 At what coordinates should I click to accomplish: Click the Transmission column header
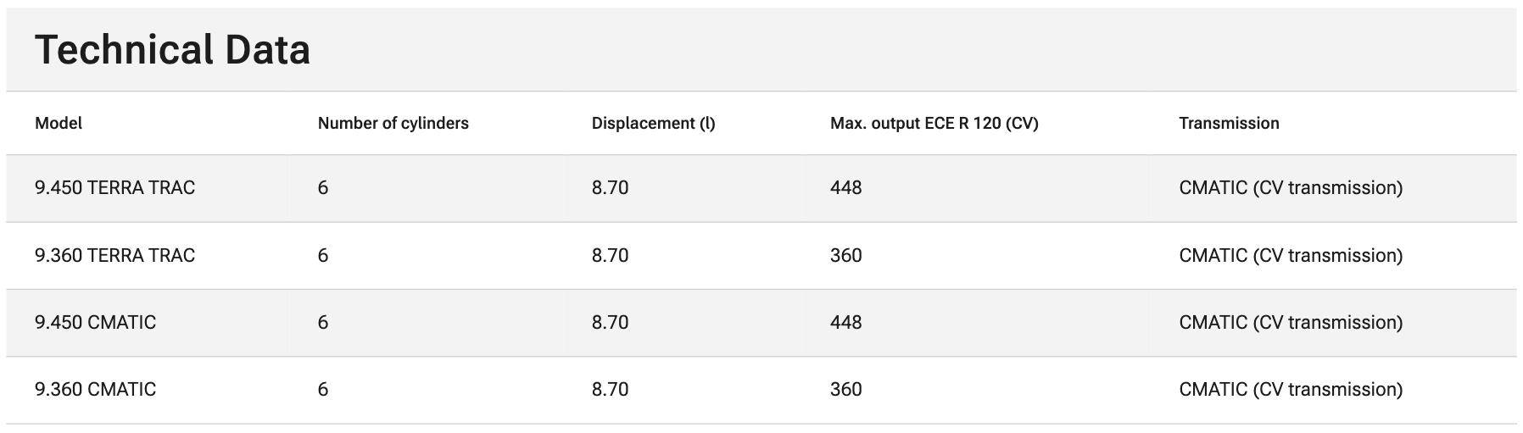[x=1229, y=124]
